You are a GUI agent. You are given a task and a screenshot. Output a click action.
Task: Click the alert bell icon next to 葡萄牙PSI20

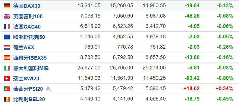click(x=49, y=89)
